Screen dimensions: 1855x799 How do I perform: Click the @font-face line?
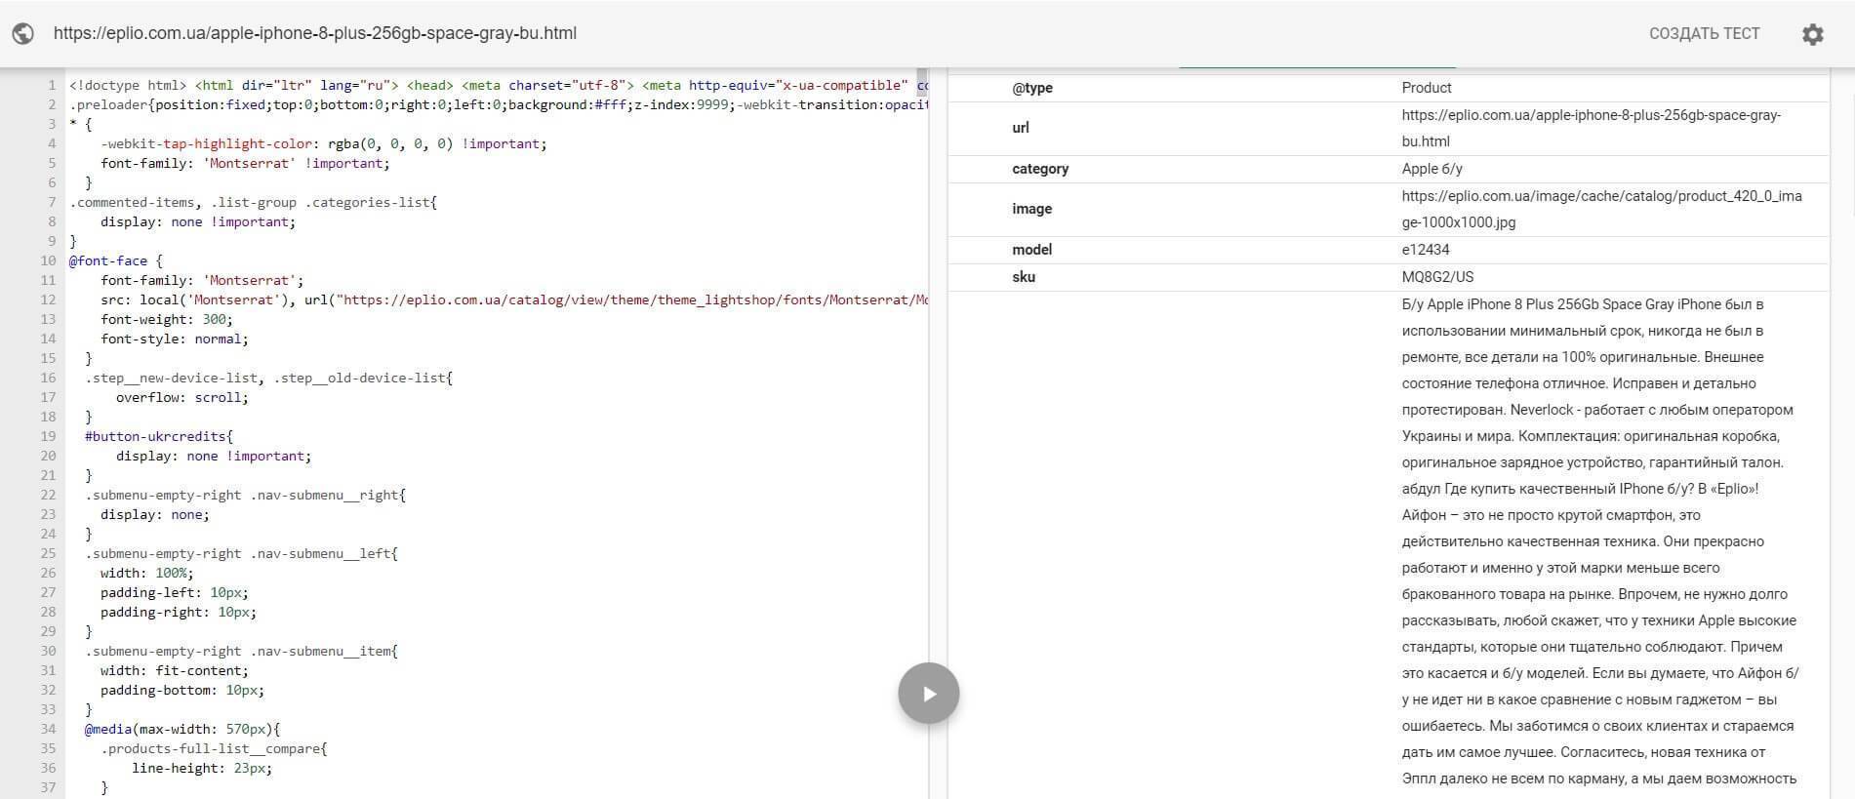pyautogui.click(x=116, y=260)
